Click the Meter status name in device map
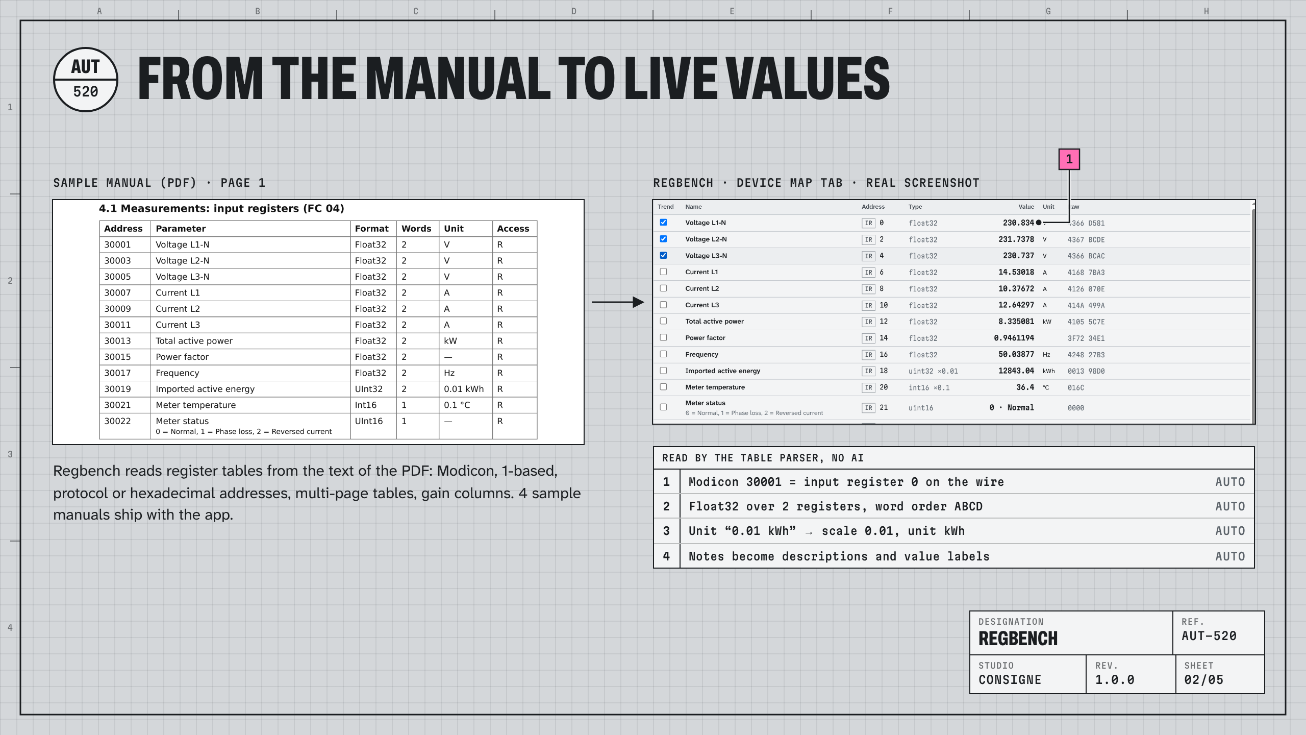 [x=705, y=403]
